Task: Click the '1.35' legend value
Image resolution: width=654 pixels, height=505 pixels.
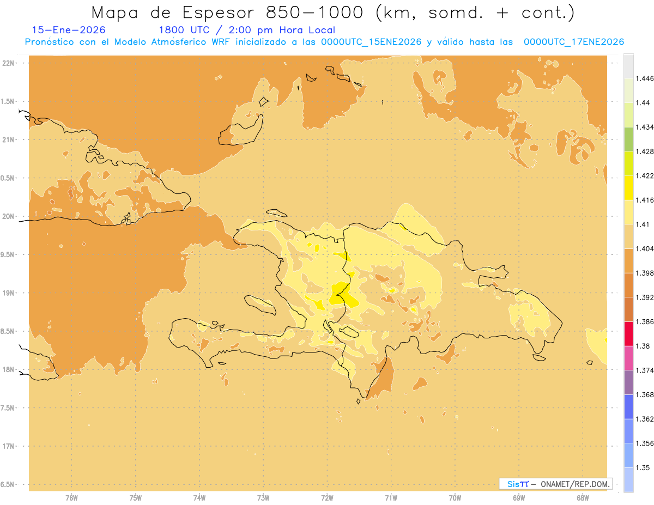Action: pos(643,468)
